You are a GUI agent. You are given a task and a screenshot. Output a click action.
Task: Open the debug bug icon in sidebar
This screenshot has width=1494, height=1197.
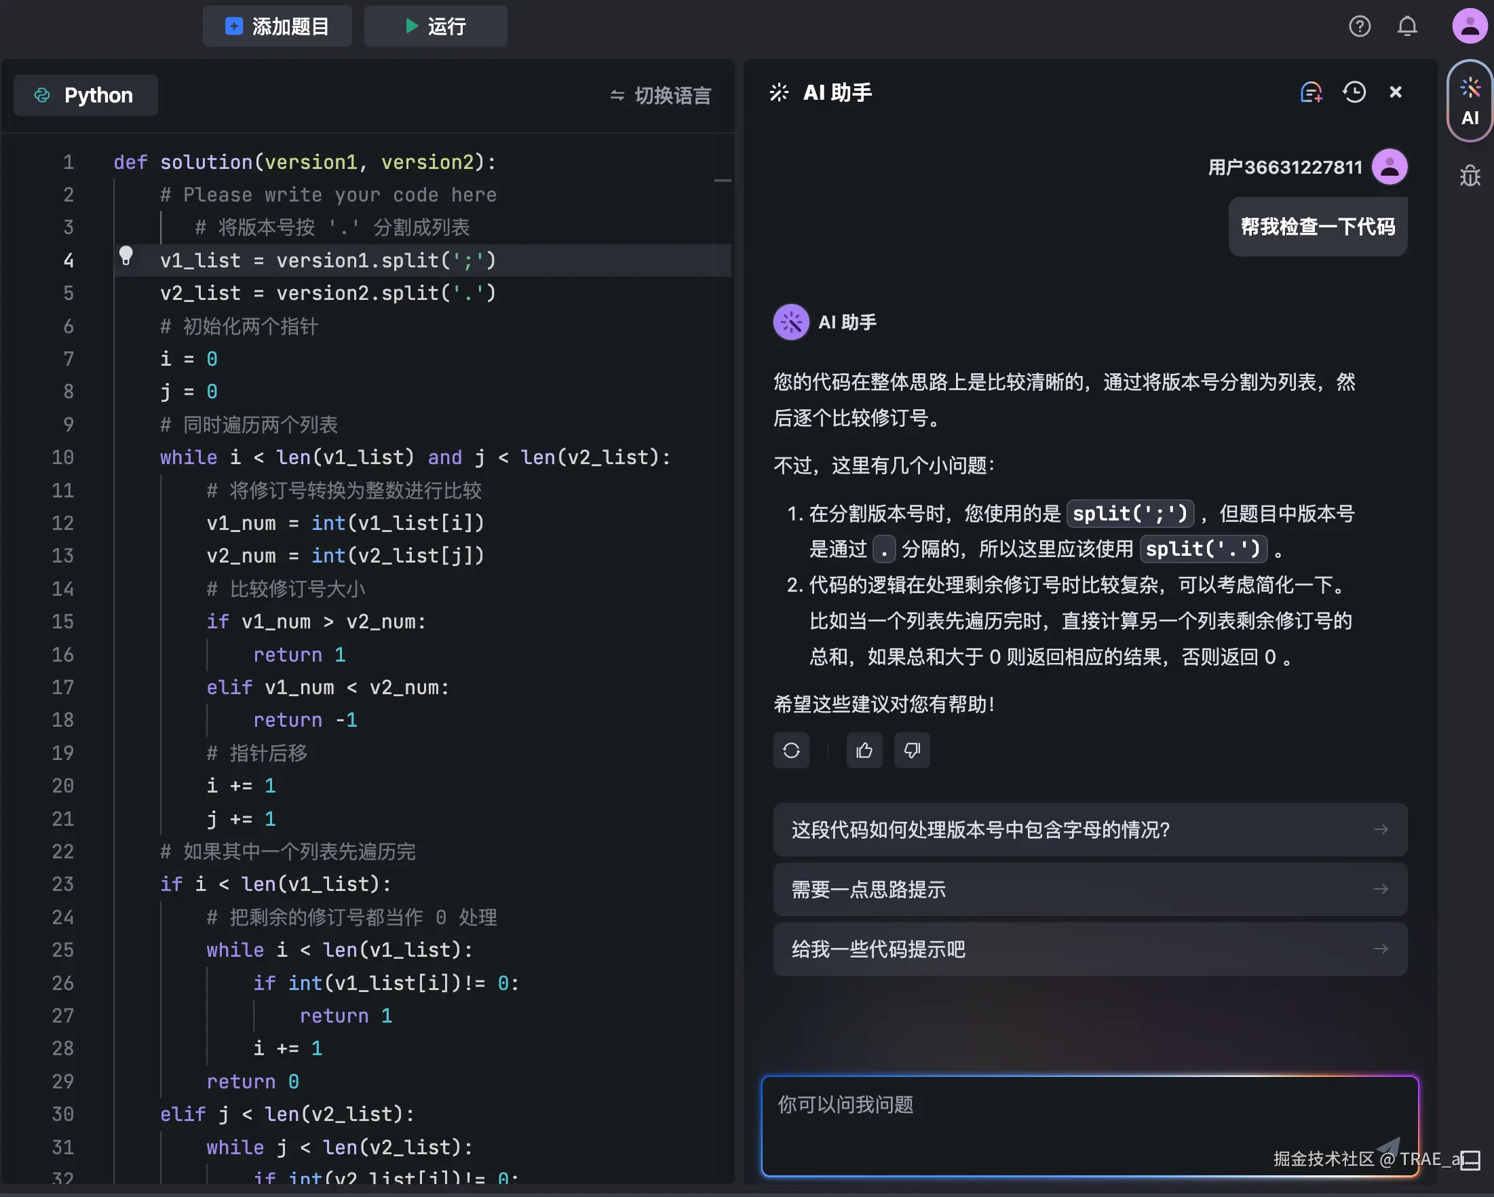coord(1470,176)
